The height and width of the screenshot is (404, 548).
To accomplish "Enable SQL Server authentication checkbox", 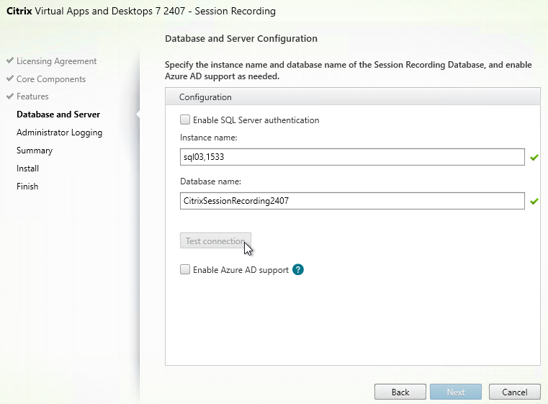I will (x=185, y=120).
